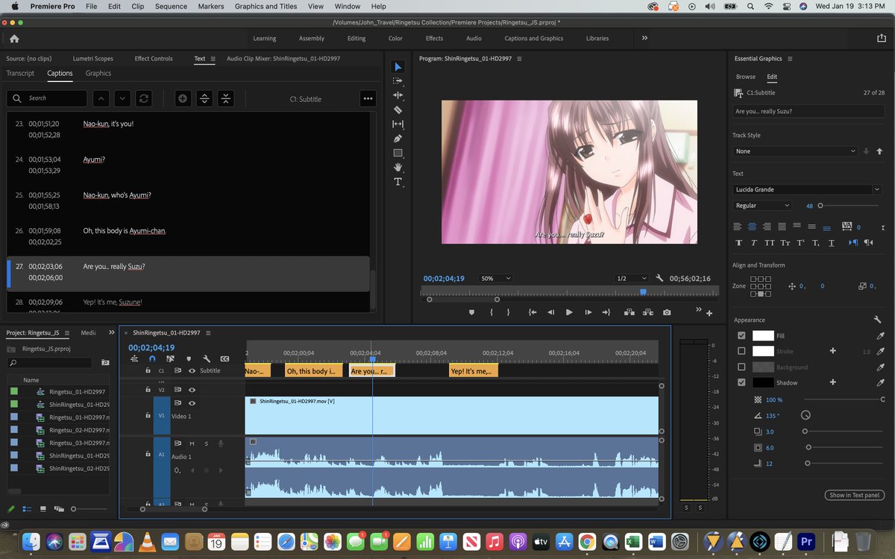
Task: Open the Regular font style dropdown
Action: pyautogui.click(x=761, y=205)
